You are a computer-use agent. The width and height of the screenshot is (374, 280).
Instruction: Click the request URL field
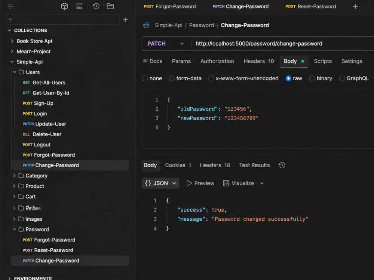[x=283, y=44]
